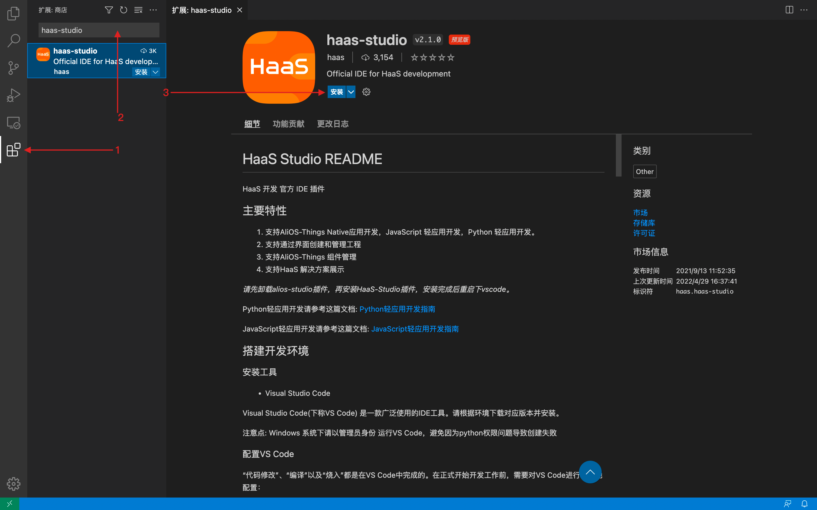Open the Source Control view icon
The width and height of the screenshot is (817, 510).
[x=14, y=68]
